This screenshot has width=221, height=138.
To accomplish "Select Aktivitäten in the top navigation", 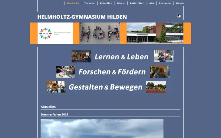I will coord(137,3).
